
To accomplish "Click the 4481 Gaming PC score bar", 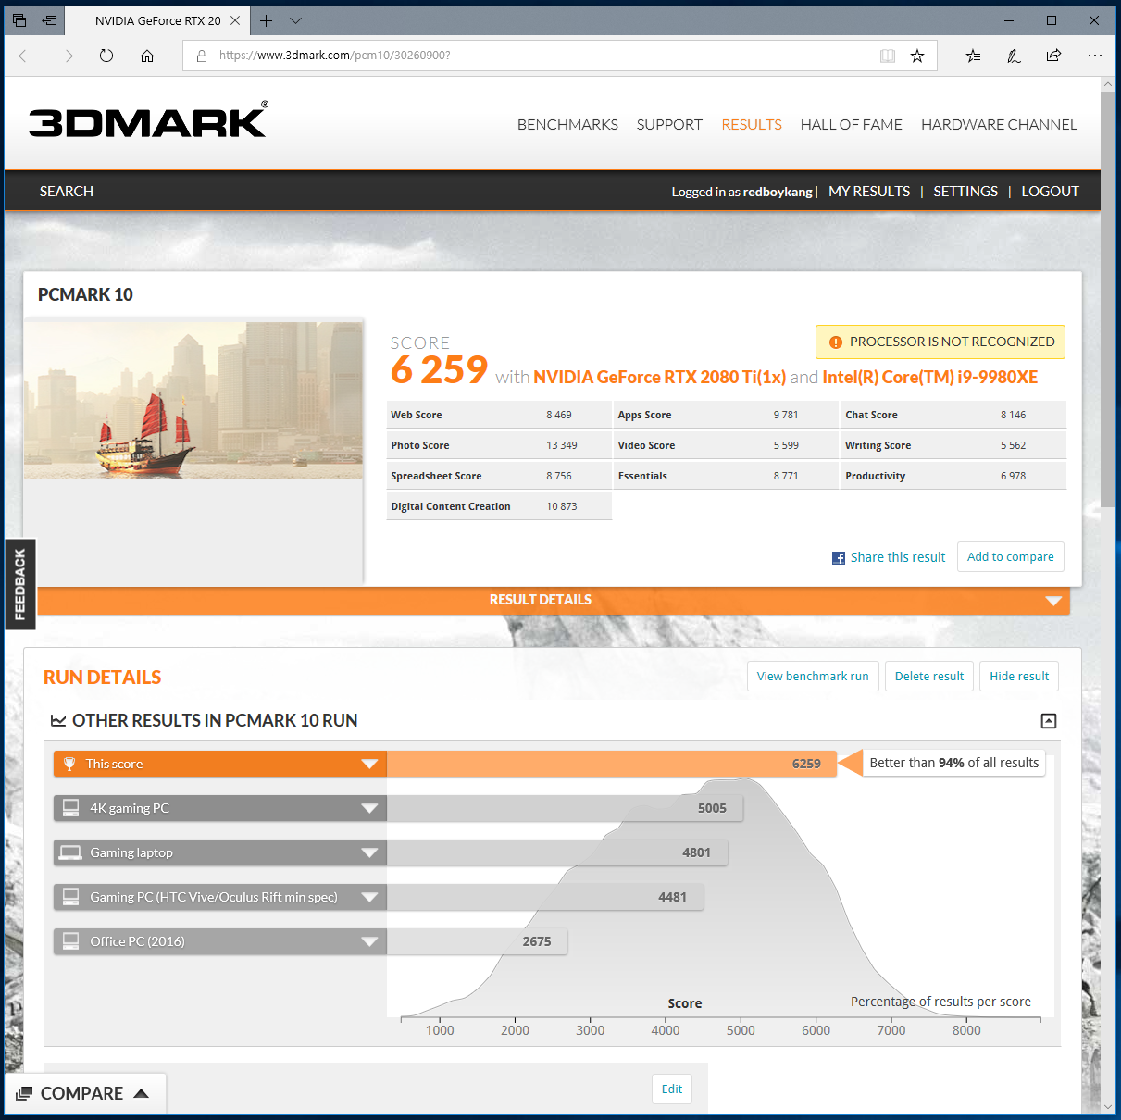I will click(545, 897).
